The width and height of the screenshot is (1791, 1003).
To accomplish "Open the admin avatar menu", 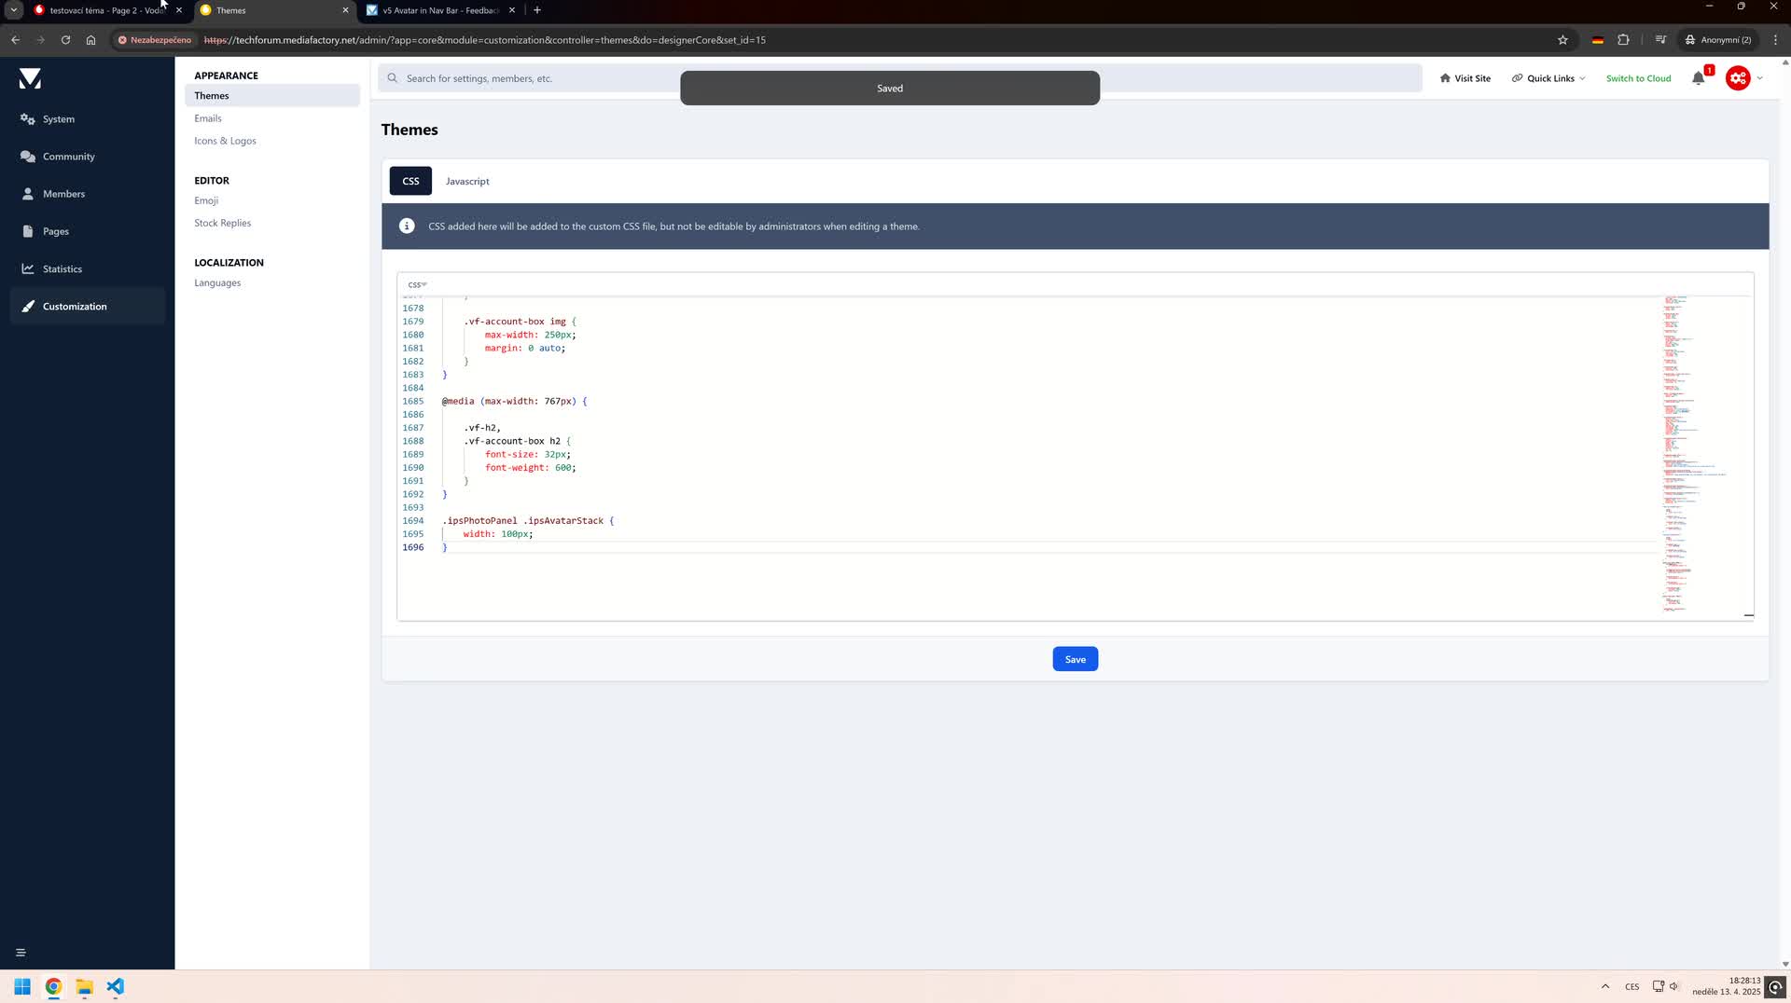I will (1738, 78).
